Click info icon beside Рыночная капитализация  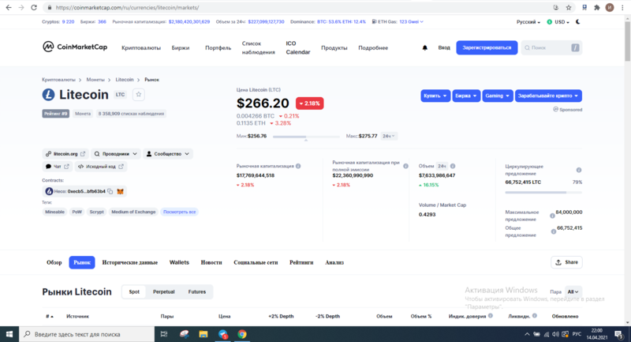[298, 166]
